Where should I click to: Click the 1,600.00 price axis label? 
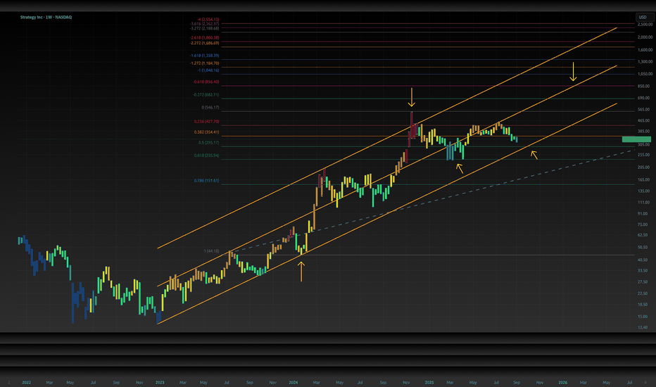point(645,50)
